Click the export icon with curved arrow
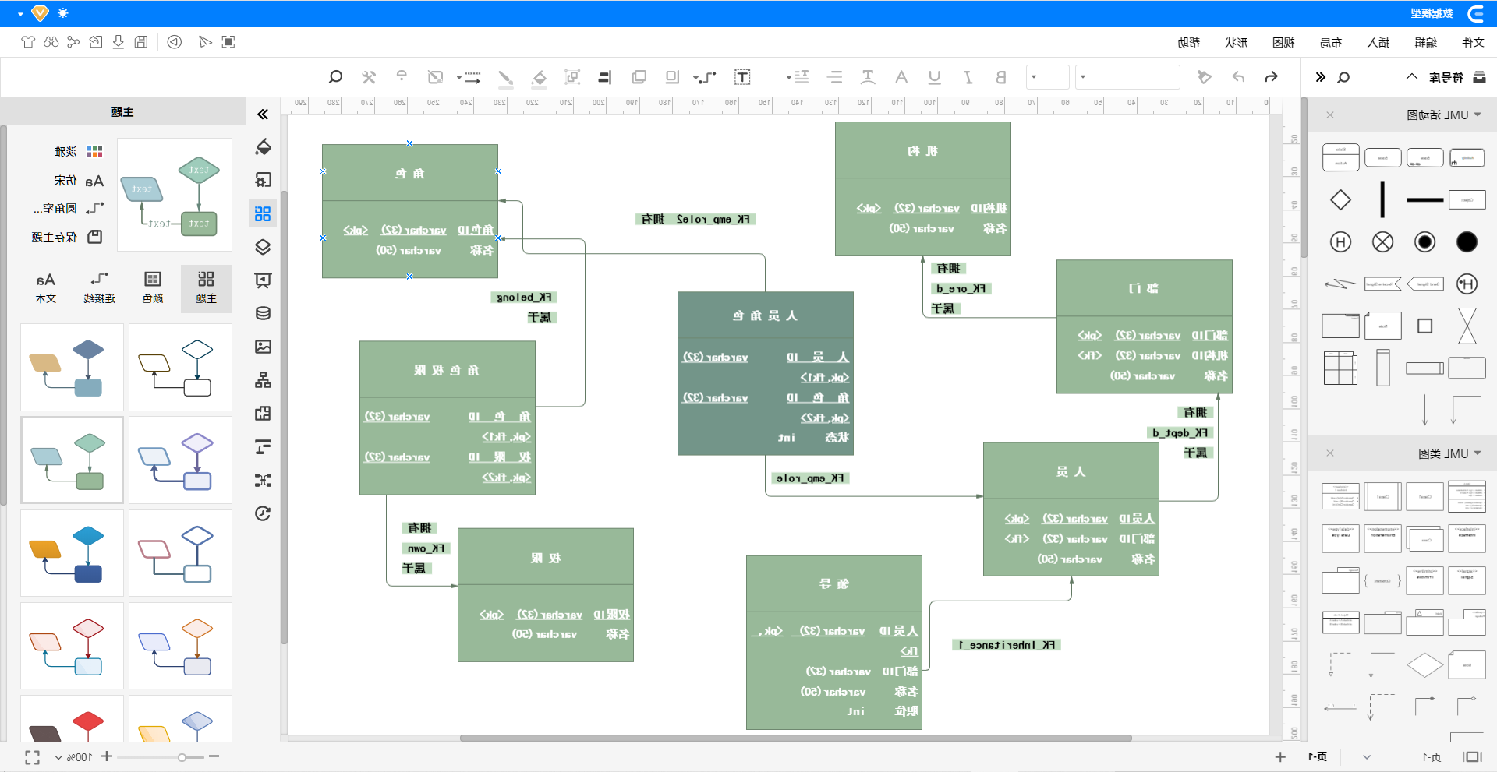This screenshot has height=772, width=1497. 96,42
